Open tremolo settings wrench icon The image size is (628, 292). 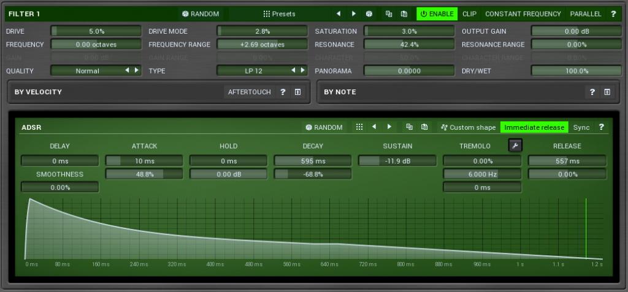pos(515,145)
